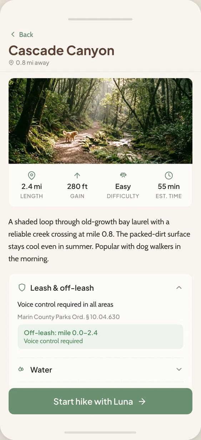The width and height of the screenshot is (201, 440).
Task: Tap the water droplets icon
Action: (x=21, y=369)
